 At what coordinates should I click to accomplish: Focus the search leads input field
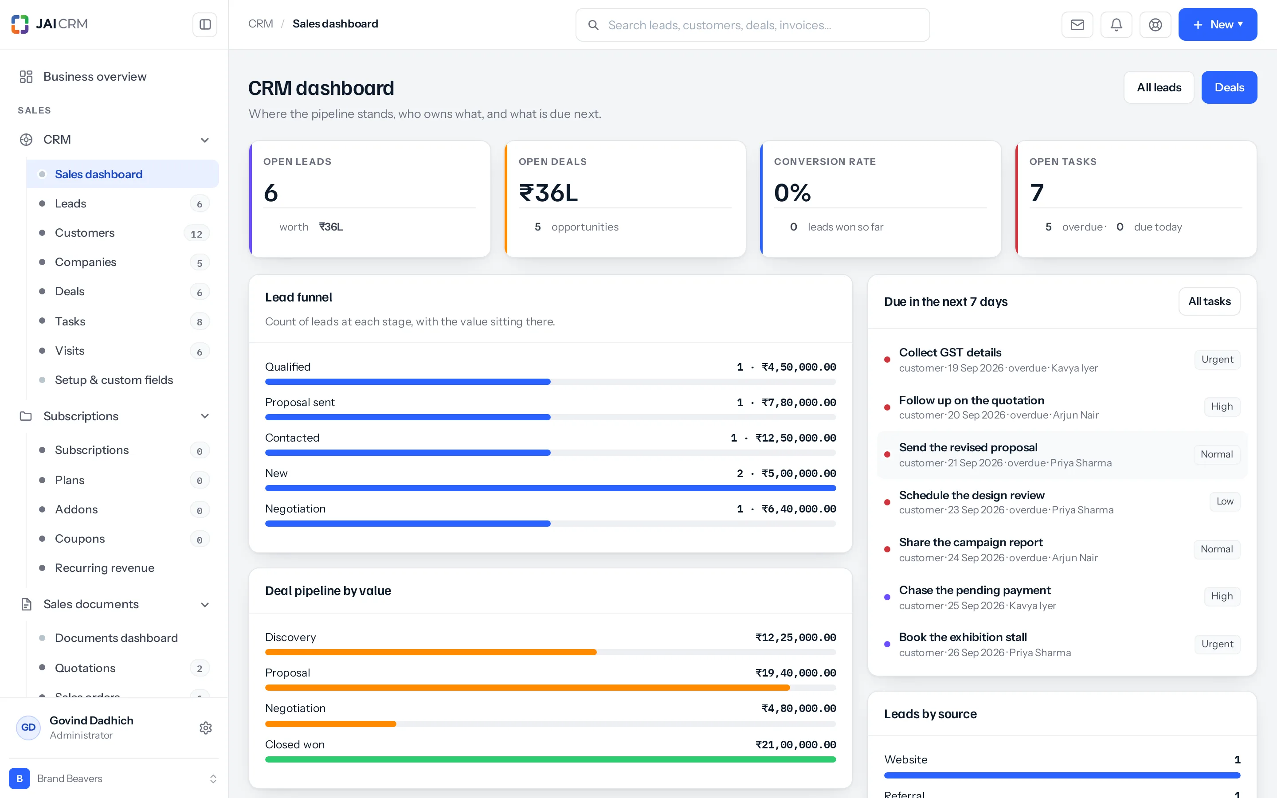(752, 25)
